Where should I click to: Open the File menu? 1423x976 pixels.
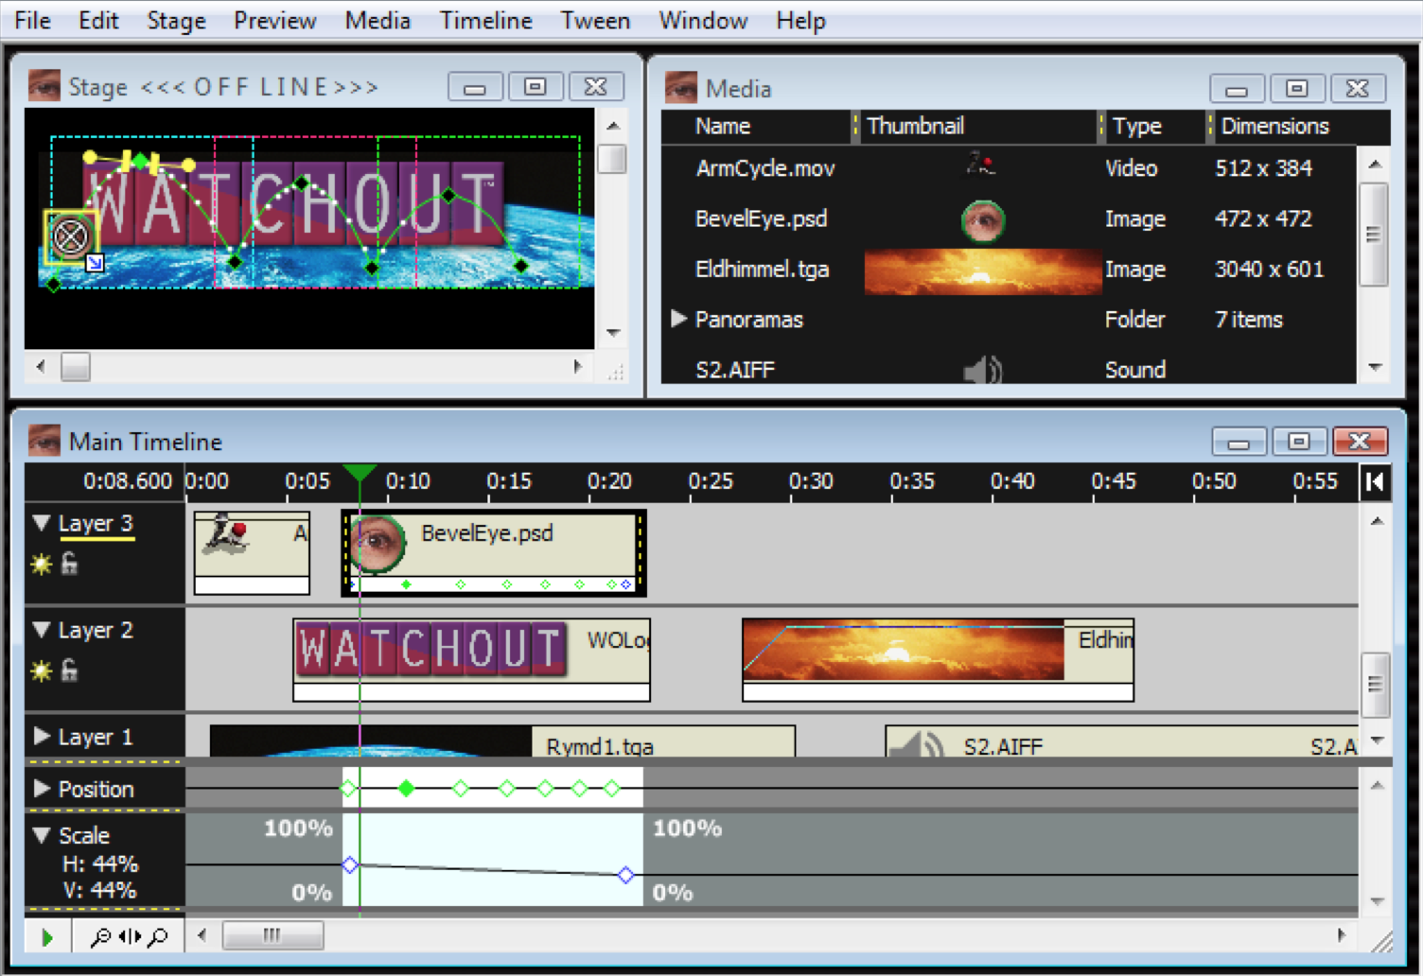click(x=33, y=20)
